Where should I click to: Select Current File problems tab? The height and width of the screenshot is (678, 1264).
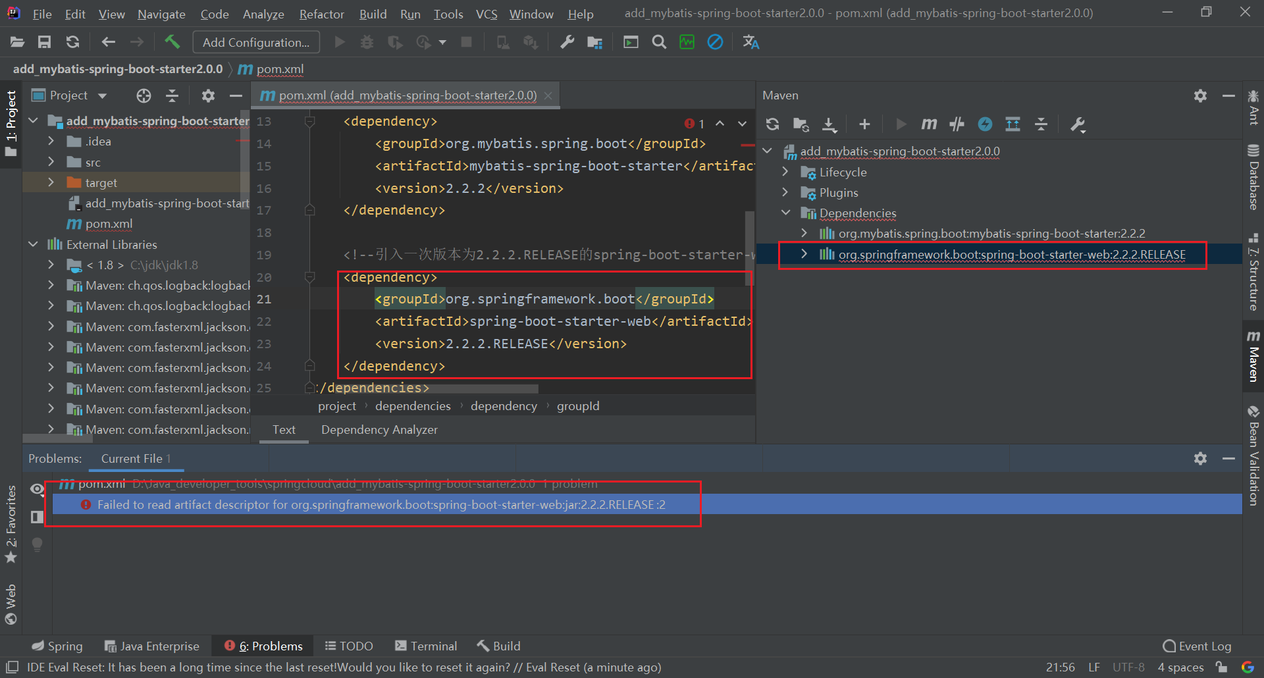[136, 459]
